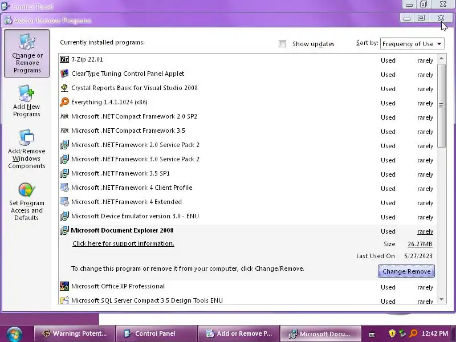This screenshot has width=456, height=342.
Task: Click SQL Server Compact 3.5 Design Tools icon
Action: click(x=64, y=300)
